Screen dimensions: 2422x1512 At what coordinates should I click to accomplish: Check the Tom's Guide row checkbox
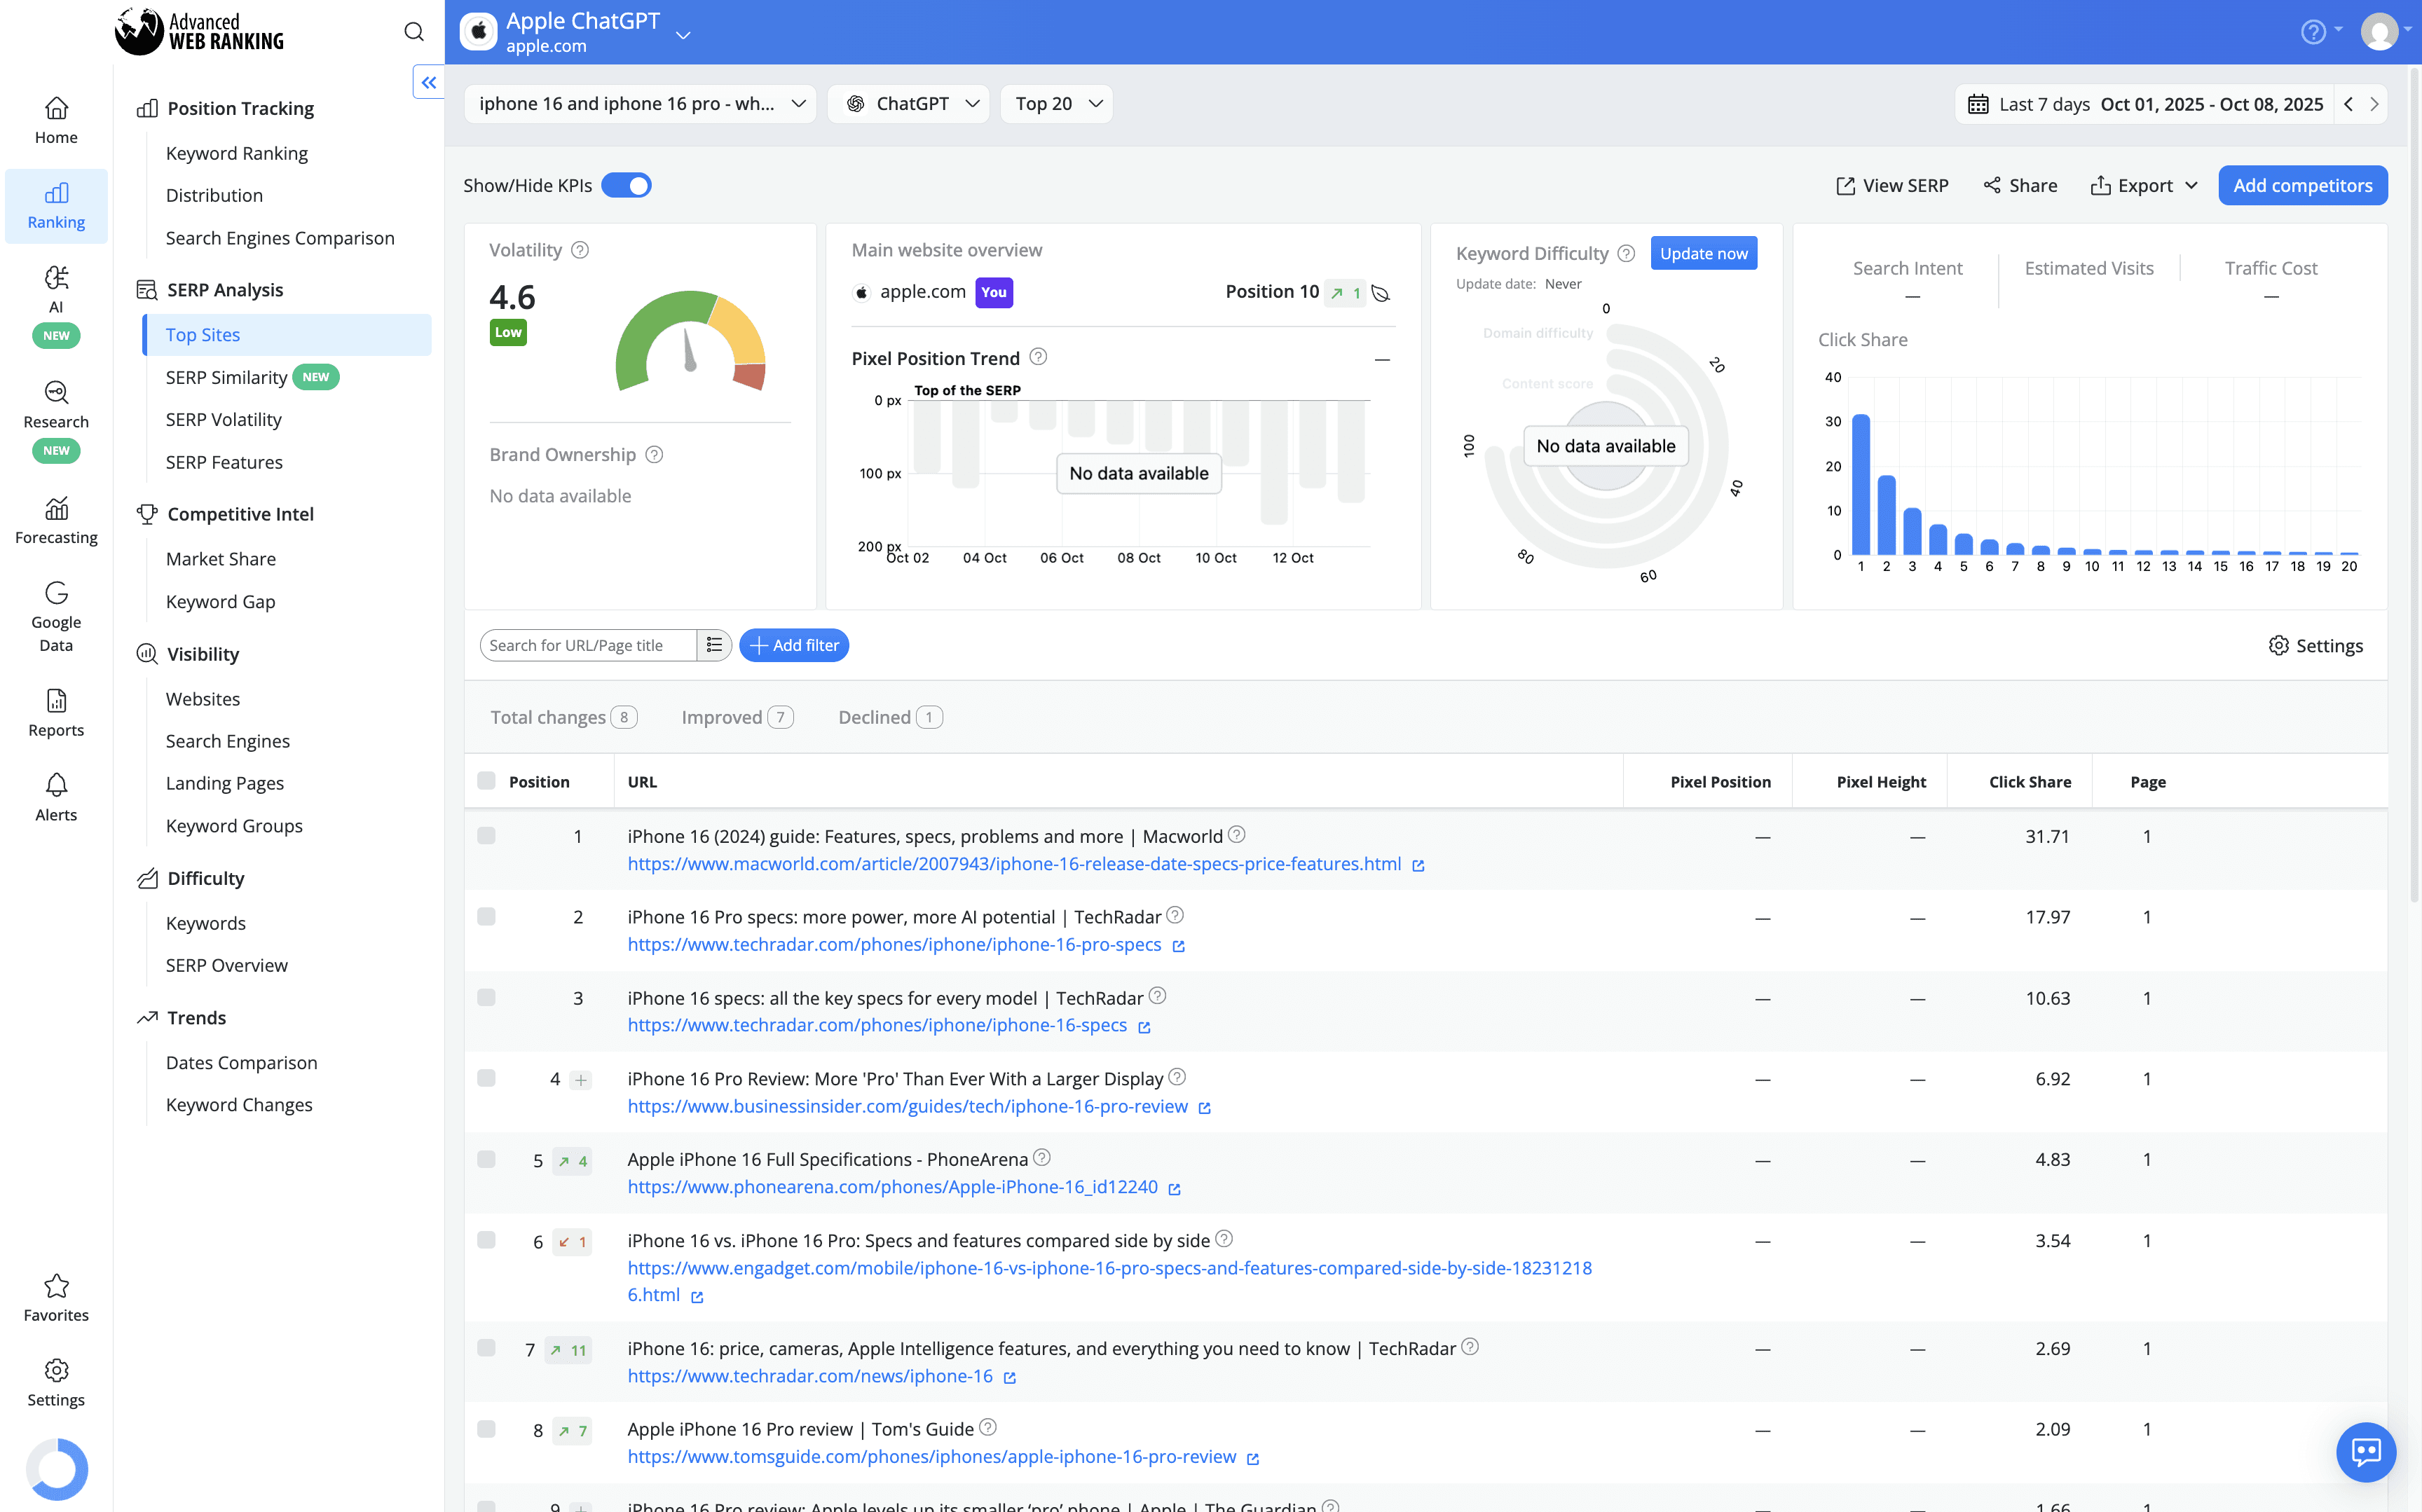tap(486, 1429)
